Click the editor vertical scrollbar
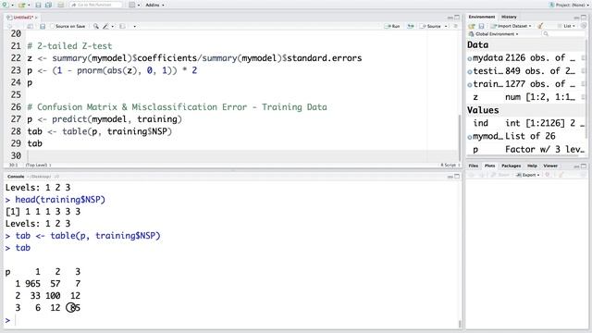 point(459,137)
